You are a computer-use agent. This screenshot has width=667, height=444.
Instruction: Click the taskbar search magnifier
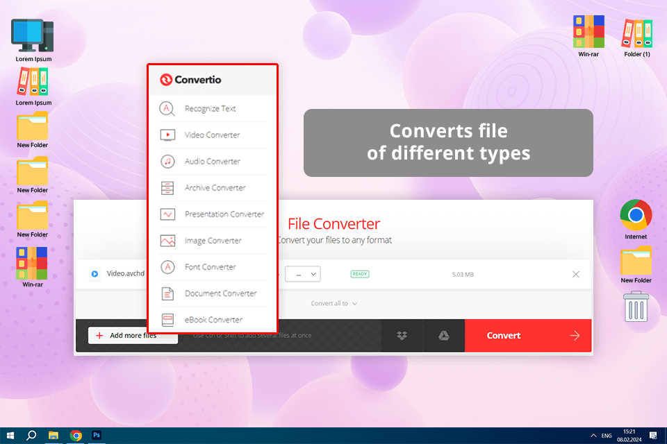pyautogui.click(x=31, y=436)
